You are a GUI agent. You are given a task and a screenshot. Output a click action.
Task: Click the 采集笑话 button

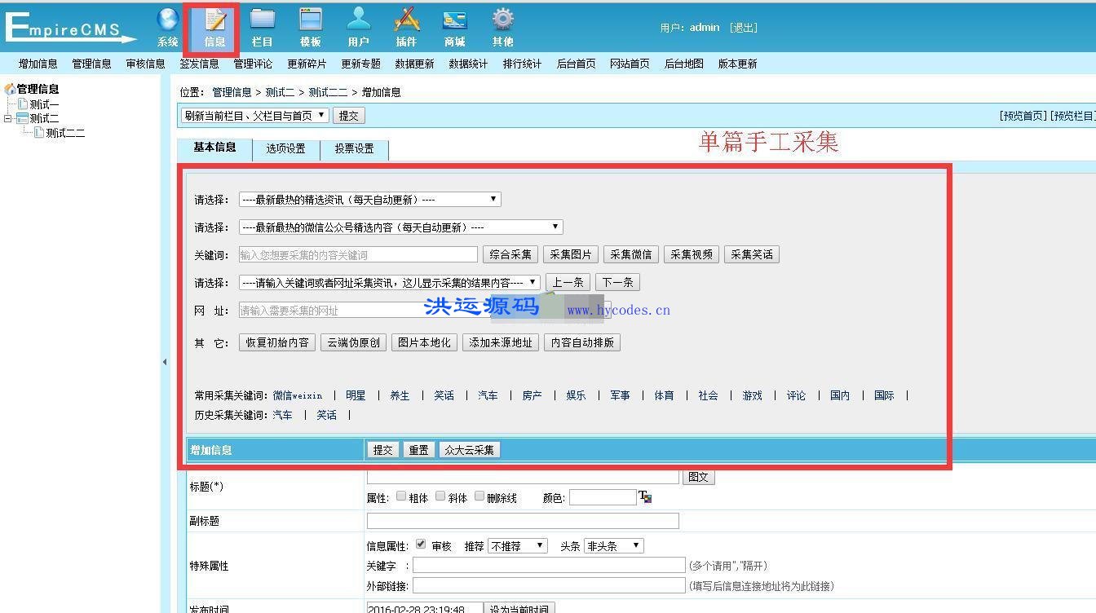(x=752, y=254)
